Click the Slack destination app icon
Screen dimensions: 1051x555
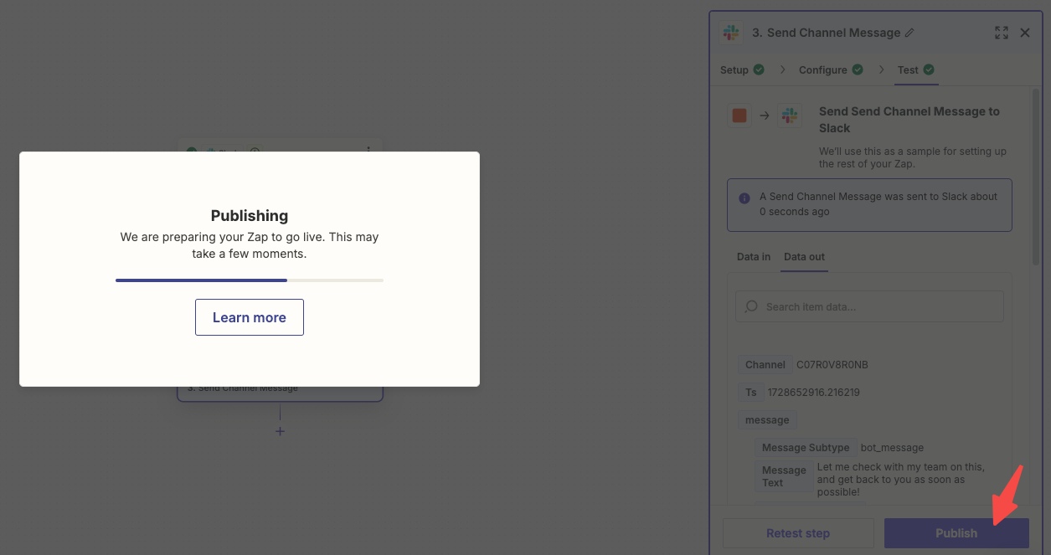789,116
